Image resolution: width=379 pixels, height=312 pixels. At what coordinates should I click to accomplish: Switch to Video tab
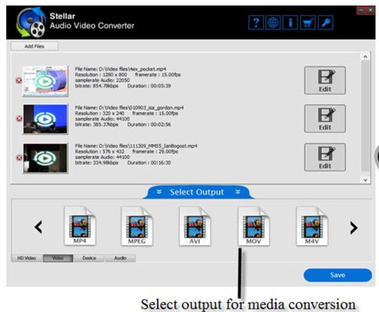(x=58, y=258)
